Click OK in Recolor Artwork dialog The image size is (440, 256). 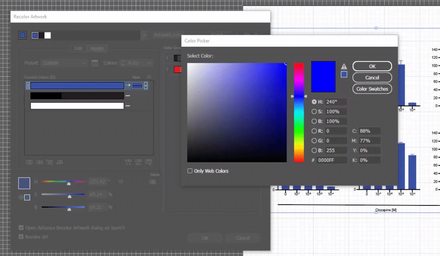pyautogui.click(x=205, y=238)
